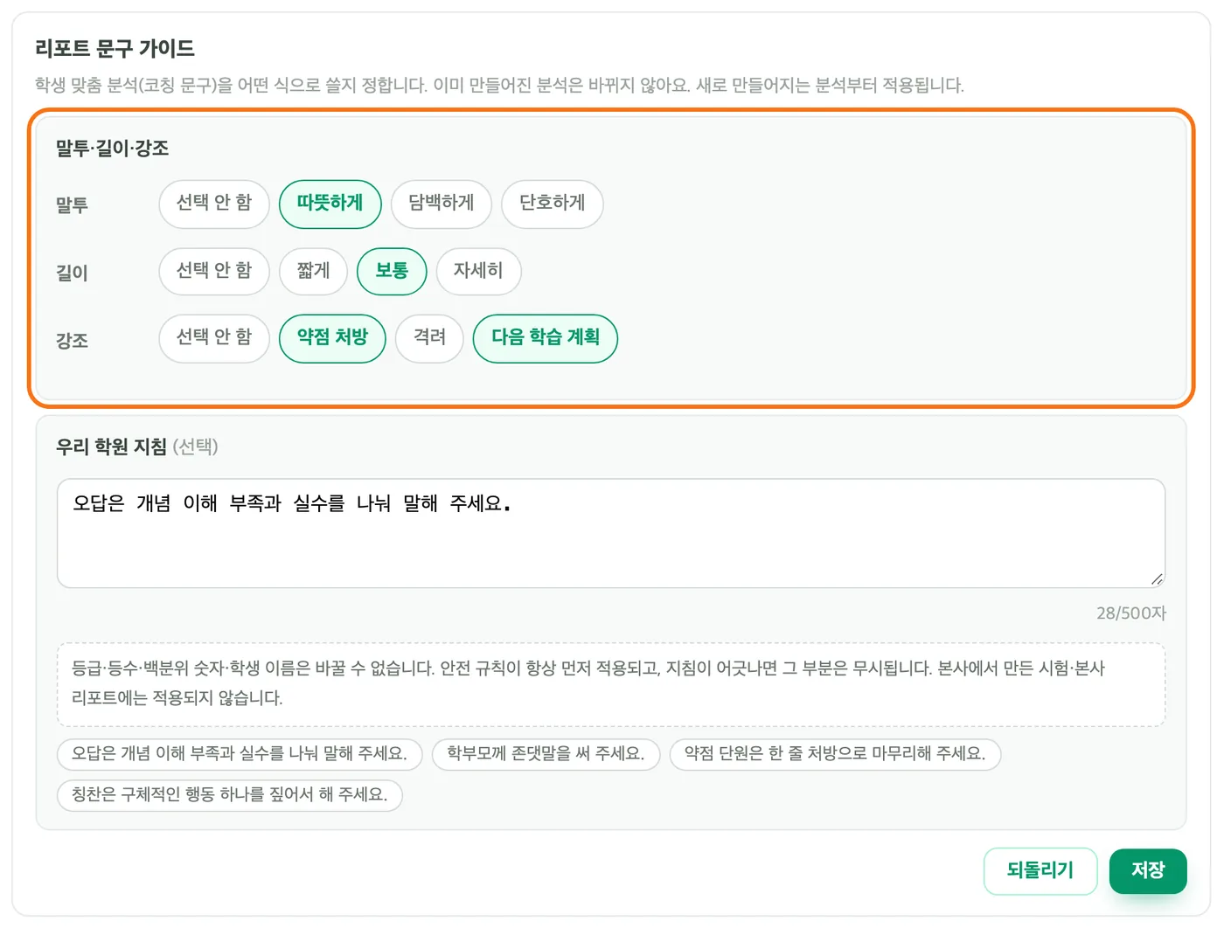Toggle the '약점 처방' emphasis chip

click(332, 338)
